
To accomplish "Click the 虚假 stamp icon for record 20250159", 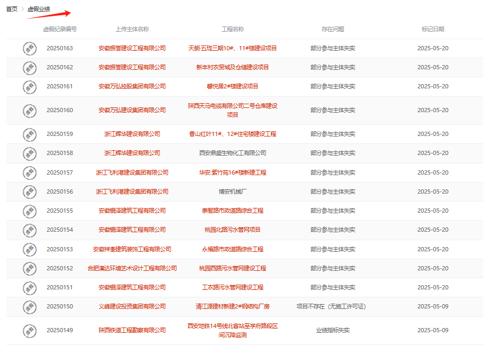I will click(x=30, y=134).
